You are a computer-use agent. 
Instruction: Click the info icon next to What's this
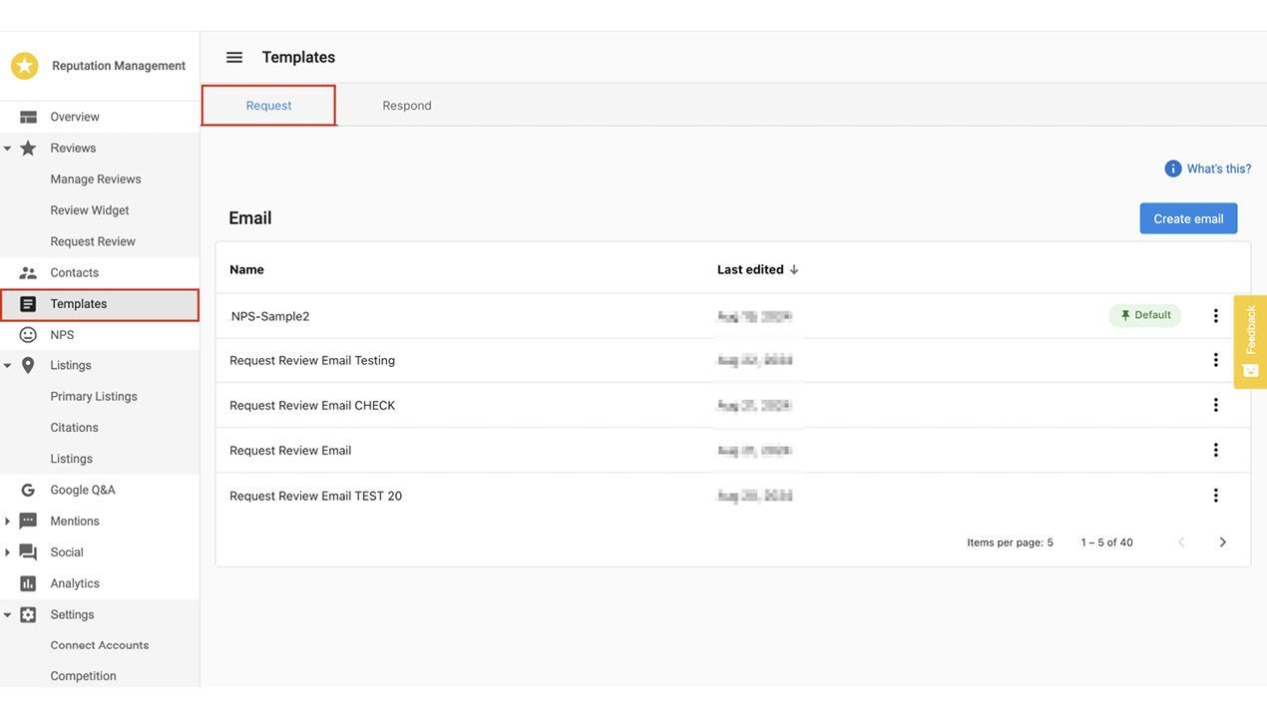click(x=1173, y=169)
